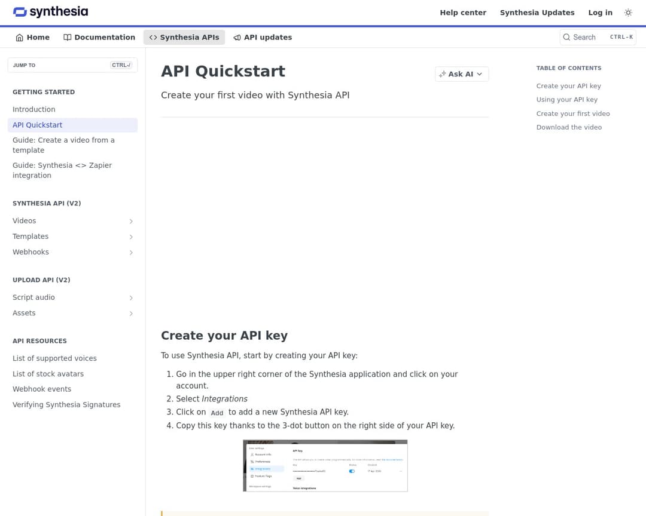The image size is (646, 516).
Task: Open Verifying Synthesia Signatures page
Action: tap(66, 405)
